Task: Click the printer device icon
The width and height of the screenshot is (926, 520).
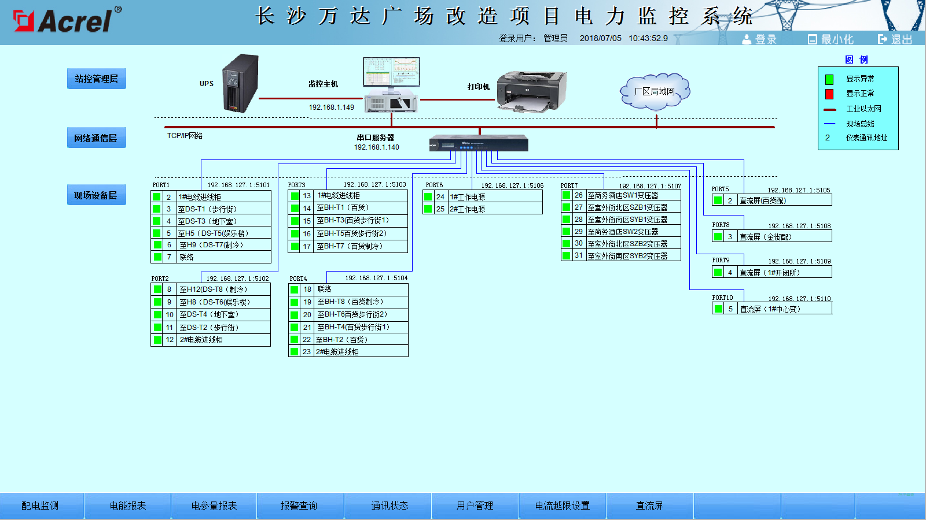Action: click(x=531, y=91)
